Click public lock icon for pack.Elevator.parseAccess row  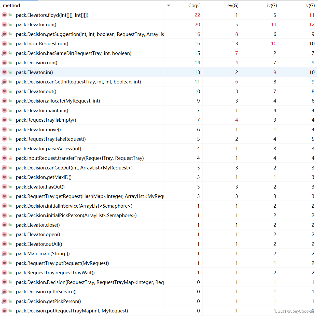coord(10,149)
